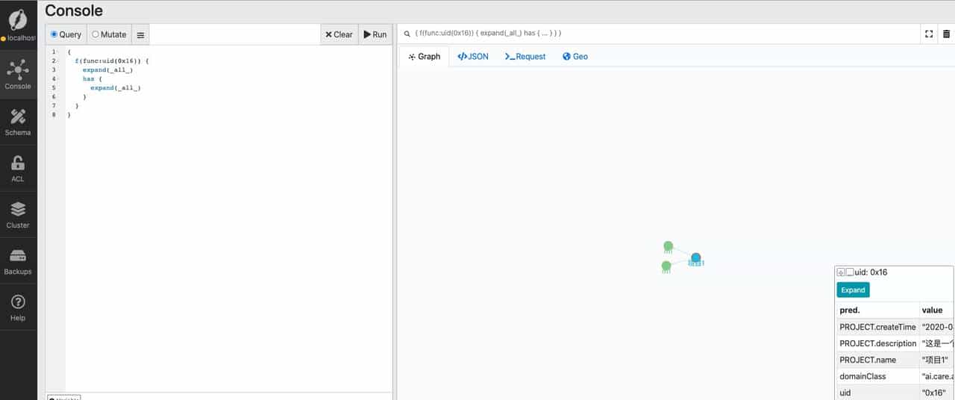Click the PROJECT.description predicate cell
The image size is (955, 400).
coord(877,343)
